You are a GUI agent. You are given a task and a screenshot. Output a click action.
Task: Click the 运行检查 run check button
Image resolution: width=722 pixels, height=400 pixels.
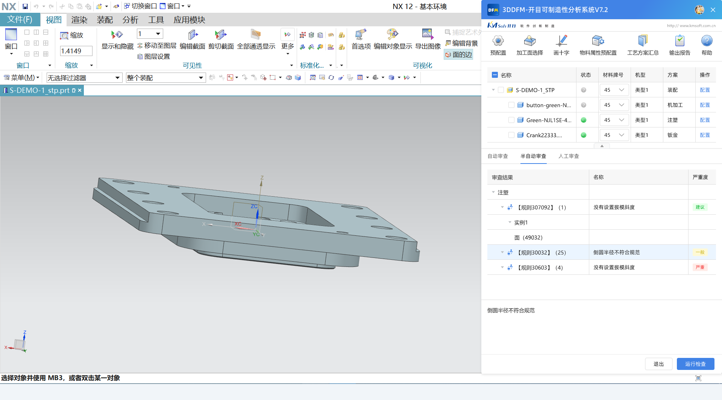(x=695, y=364)
